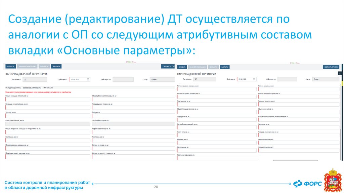Open Тип объекта field in the left screenshot
344x193 pixels.
pyautogui.click(x=35, y=79)
